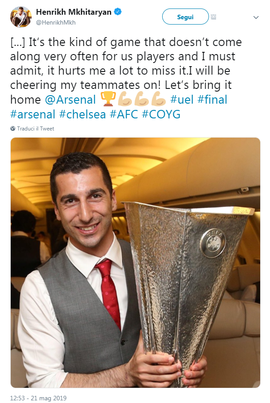This screenshot has height=403, width=270.
Task: Click the globe icon beside Traduci il Tweet
Action: click(13, 129)
